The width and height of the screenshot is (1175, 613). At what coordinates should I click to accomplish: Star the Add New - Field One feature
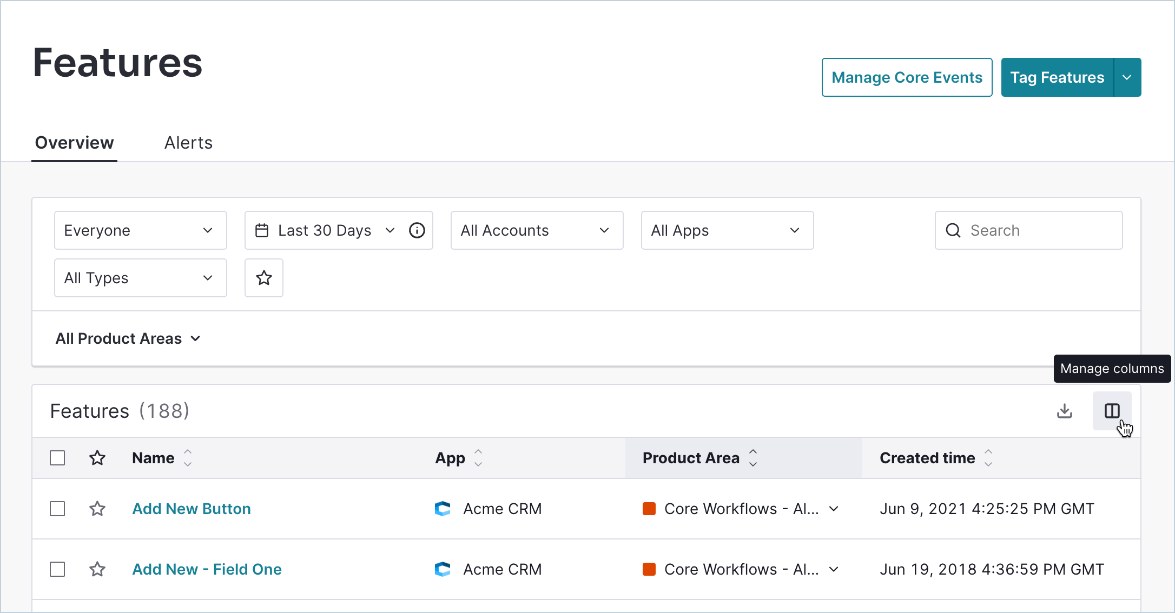point(97,569)
